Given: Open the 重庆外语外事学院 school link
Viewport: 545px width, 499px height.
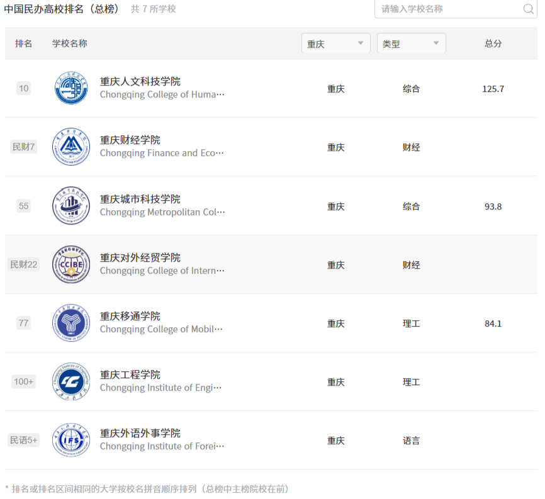Looking at the screenshot, I should click(x=140, y=434).
